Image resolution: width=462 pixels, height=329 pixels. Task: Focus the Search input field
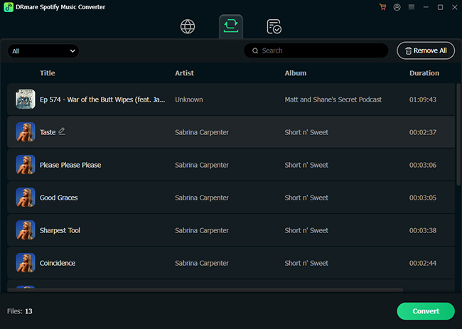point(316,50)
